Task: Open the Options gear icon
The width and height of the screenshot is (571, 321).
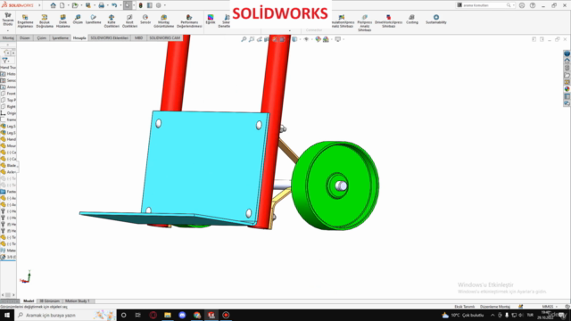Action: pyautogui.click(x=159, y=5)
